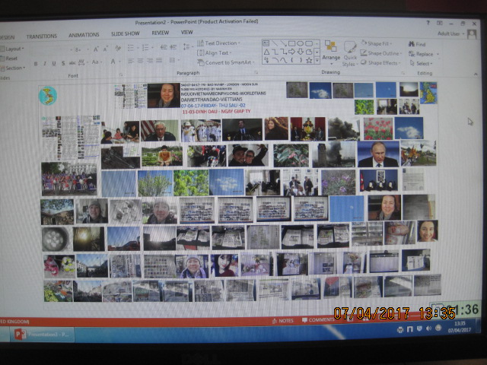Center the text
This screenshot has height=365, width=487.
(x=140, y=61)
